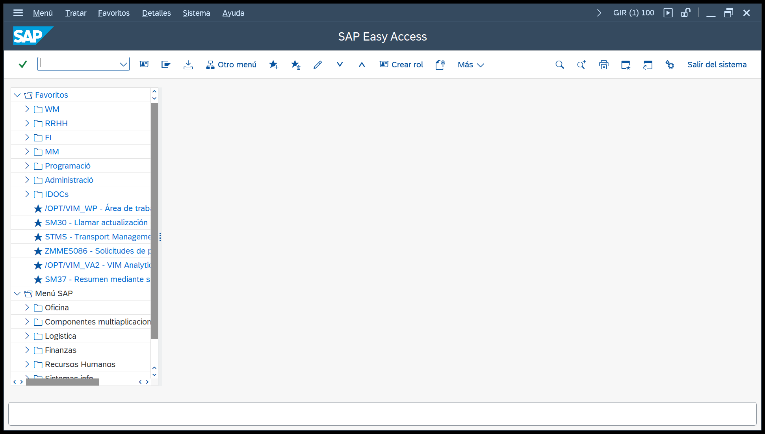
Task: Click the SAP user menu icon
Action: 144,64
